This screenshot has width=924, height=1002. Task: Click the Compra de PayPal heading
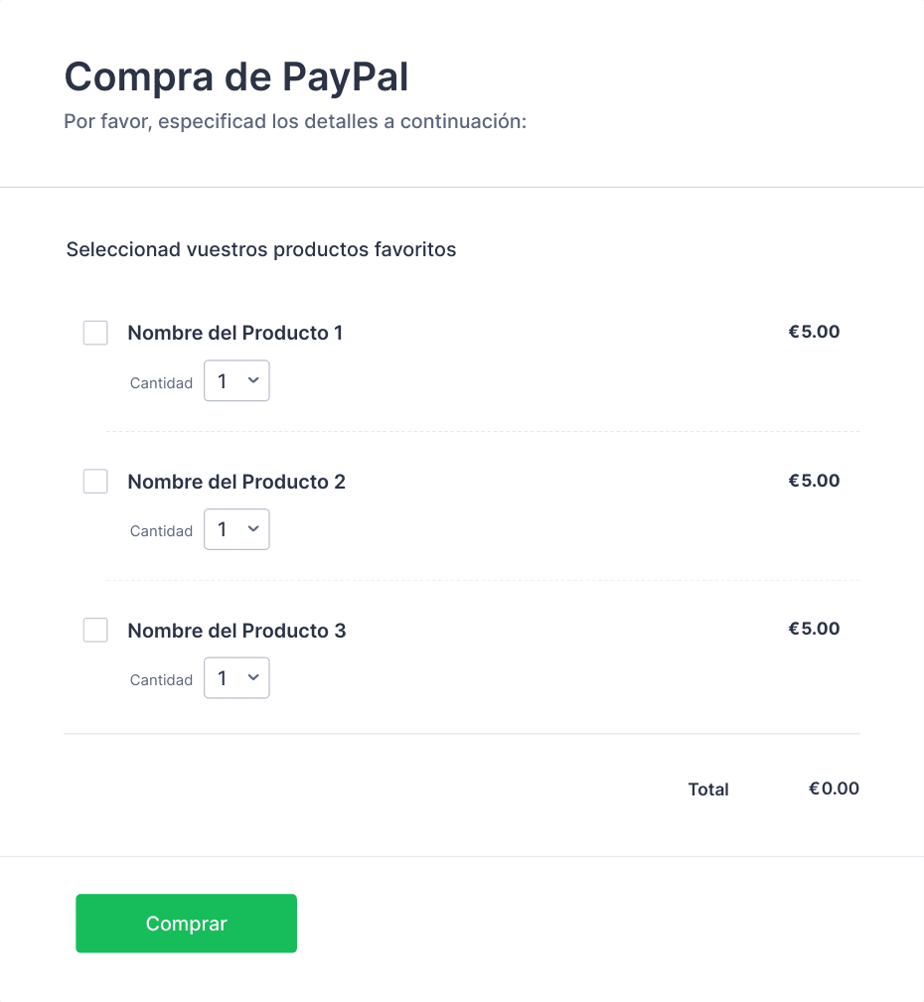point(235,76)
